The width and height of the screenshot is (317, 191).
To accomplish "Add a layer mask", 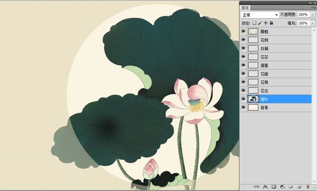I will pos(274,187).
